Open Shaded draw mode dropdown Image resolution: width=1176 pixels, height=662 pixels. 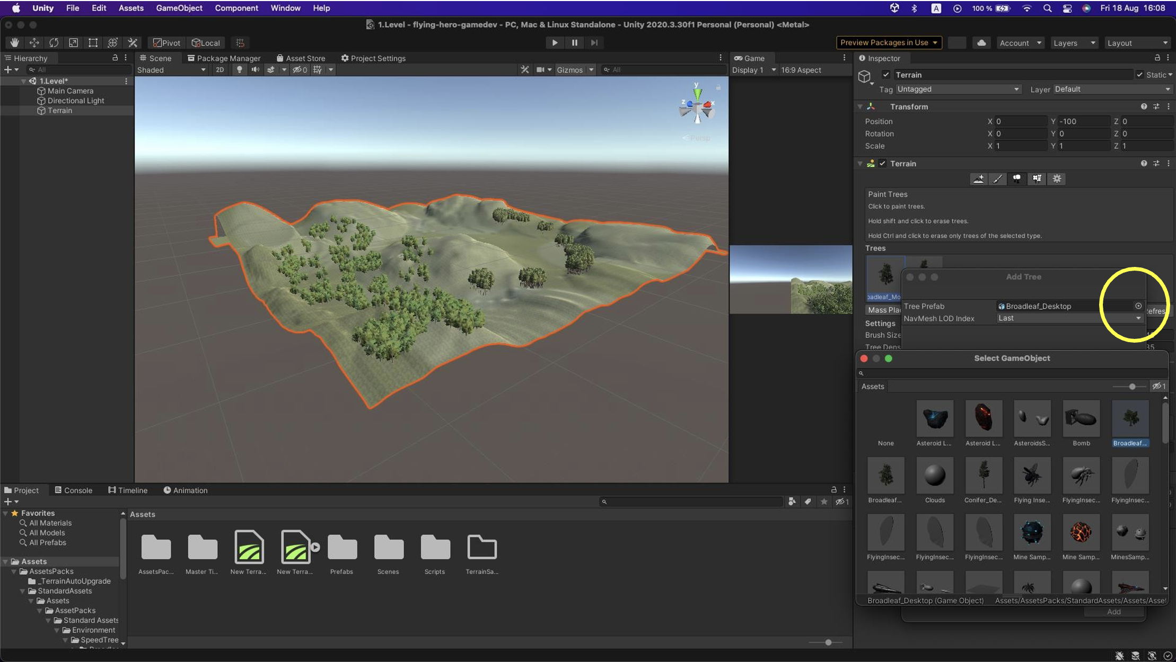[x=171, y=69]
